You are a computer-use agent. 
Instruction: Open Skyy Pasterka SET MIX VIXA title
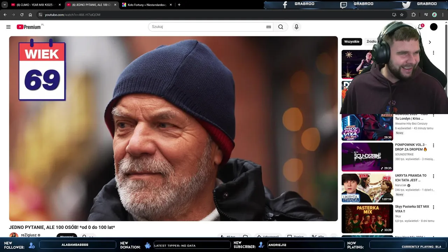coord(412,209)
